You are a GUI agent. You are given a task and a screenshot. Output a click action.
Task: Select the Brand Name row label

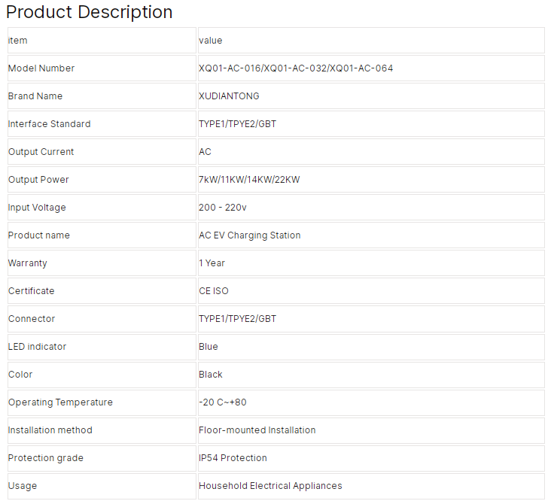35,96
